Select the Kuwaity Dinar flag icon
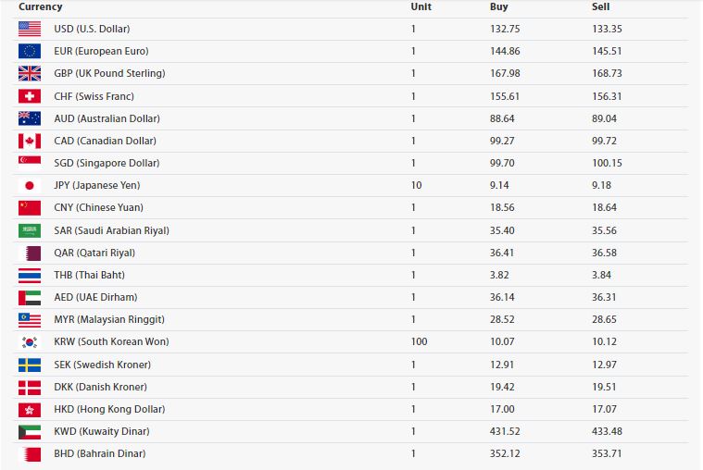The height and width of the screenshot is (470, 703). [30, 431]
